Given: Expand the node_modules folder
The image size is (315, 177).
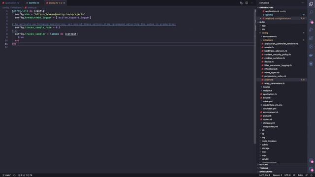Looking at the screenshot, I should 269,141.
